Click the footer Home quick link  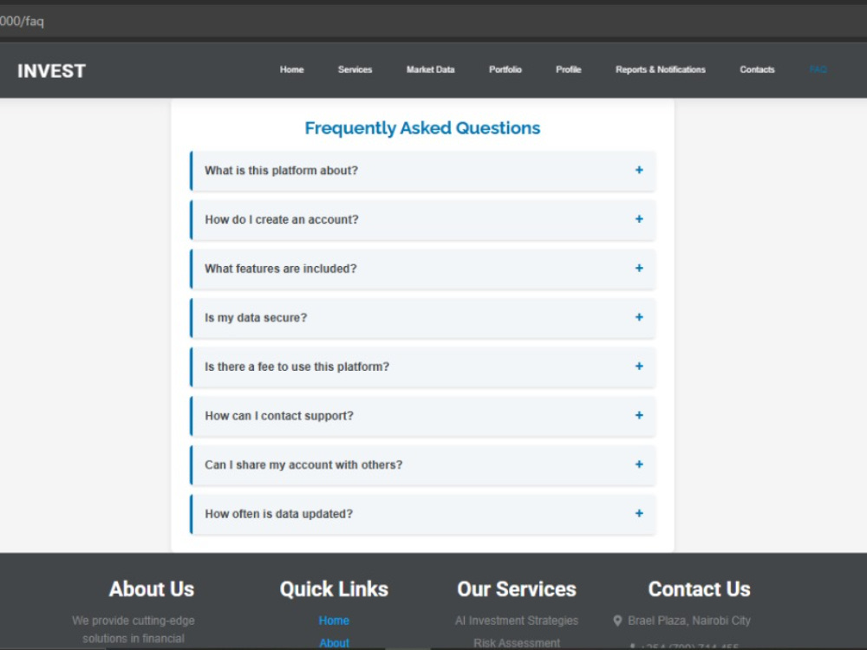334,621
